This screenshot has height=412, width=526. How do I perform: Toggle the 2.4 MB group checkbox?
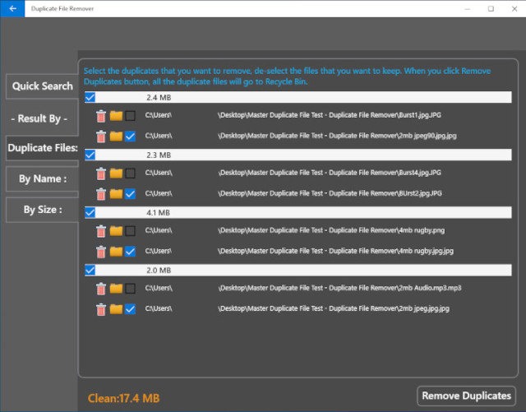pos(90,97)
